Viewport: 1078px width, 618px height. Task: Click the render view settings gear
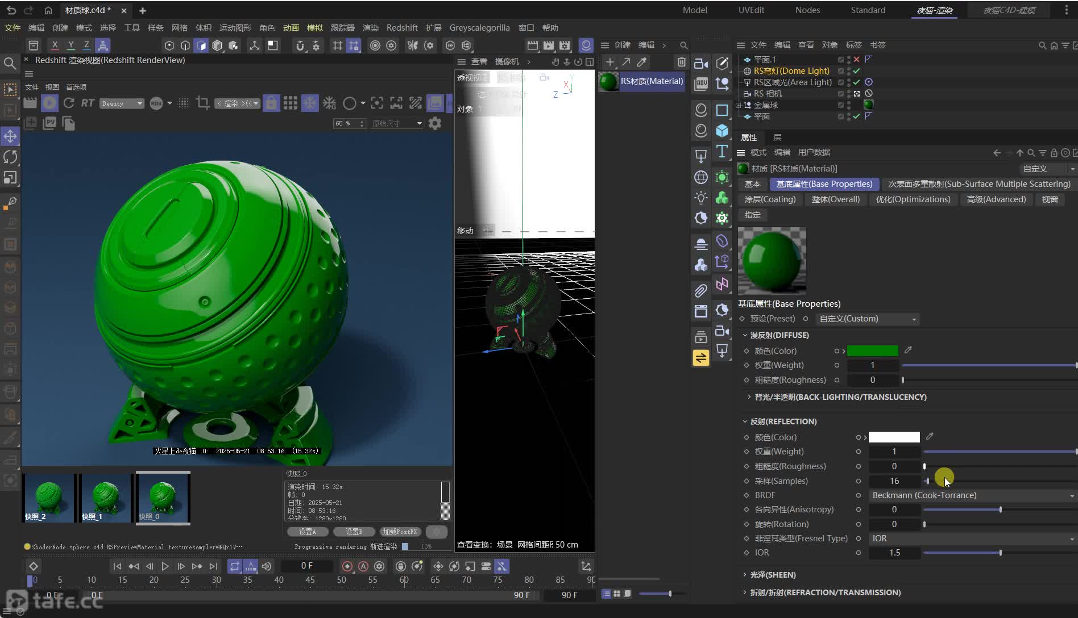point(435,123)
